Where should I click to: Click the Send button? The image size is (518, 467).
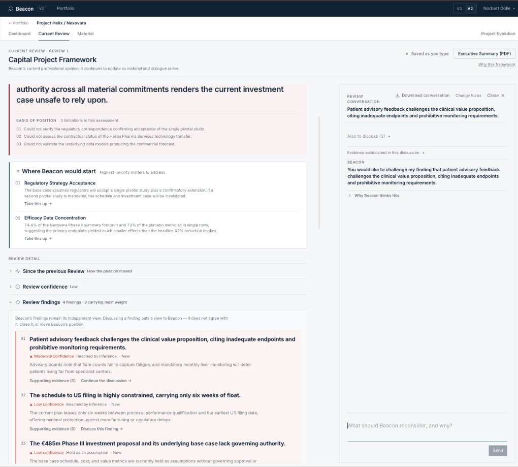pos(498,450)
